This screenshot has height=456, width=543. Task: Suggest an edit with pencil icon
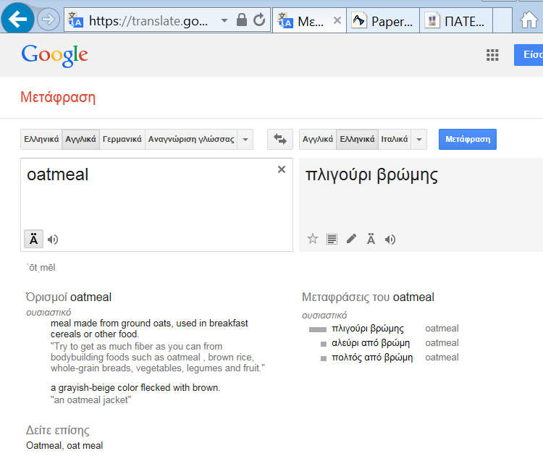pyautogui.click(x=351, y=239)
